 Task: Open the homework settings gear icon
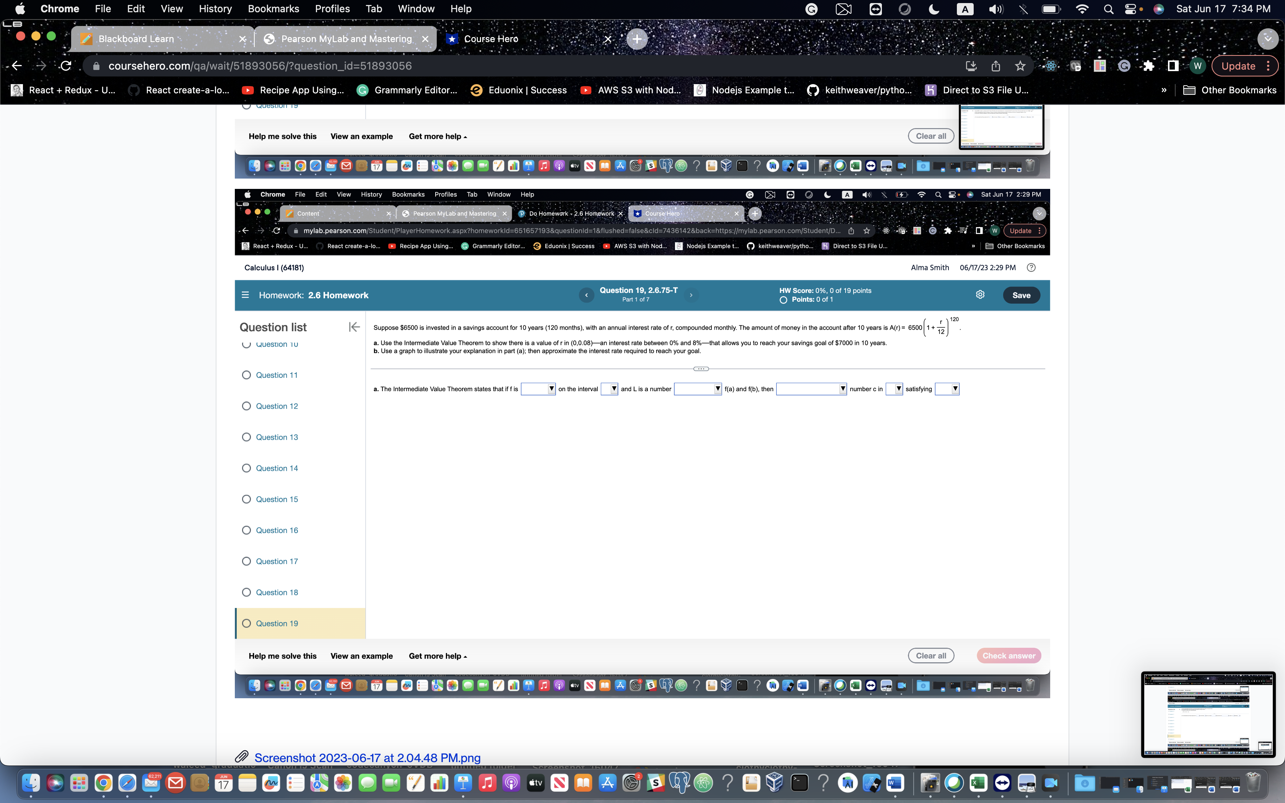tap(980, 295)
